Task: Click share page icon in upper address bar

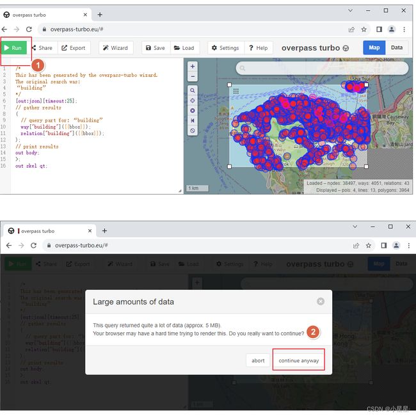Action: click(x=351, y=29)
